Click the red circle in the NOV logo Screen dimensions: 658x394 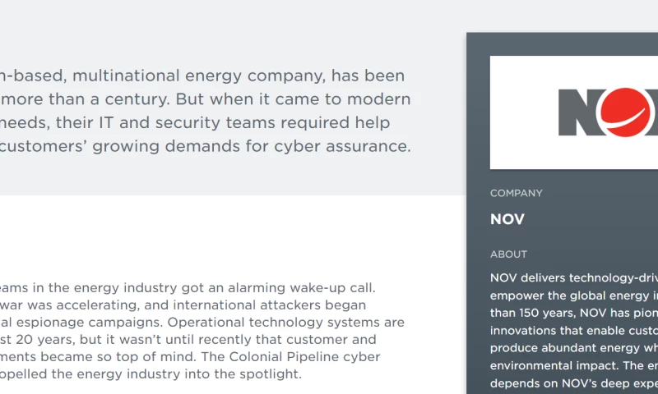pos(633,112)
